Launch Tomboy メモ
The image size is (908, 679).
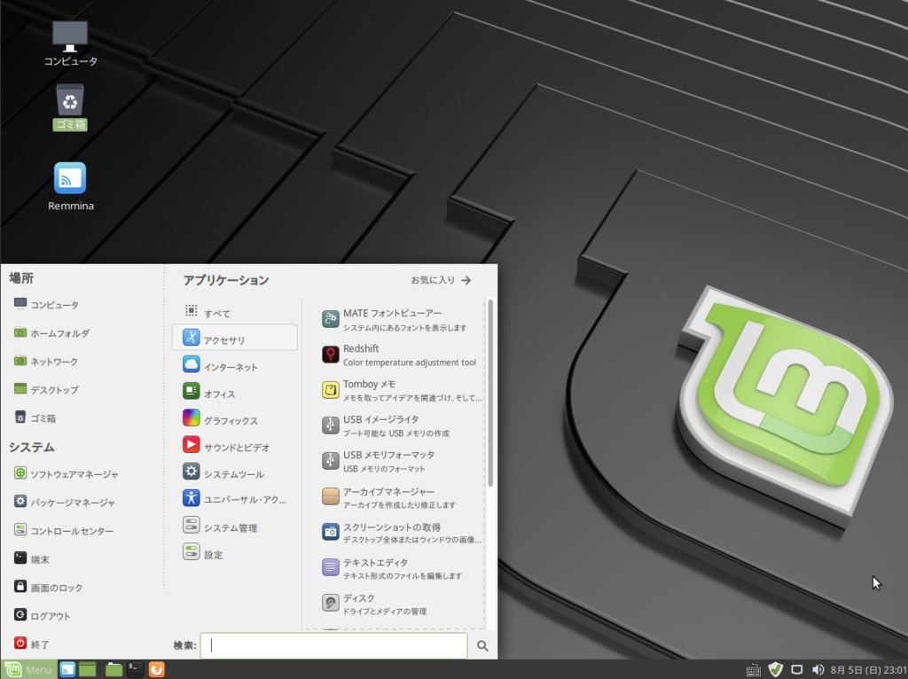pos(402,390)
